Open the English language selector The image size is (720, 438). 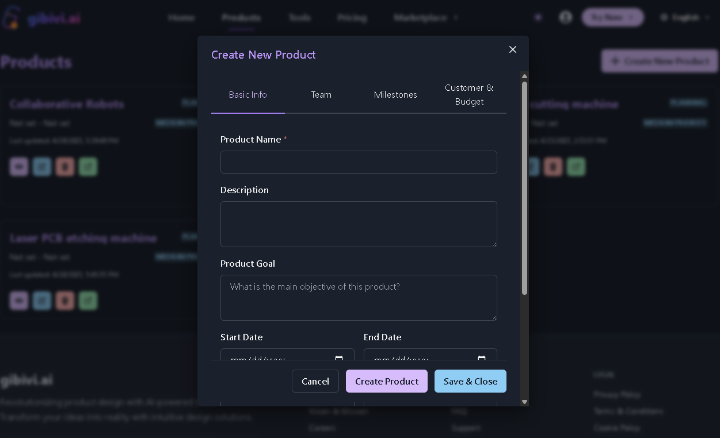[685, 17]
